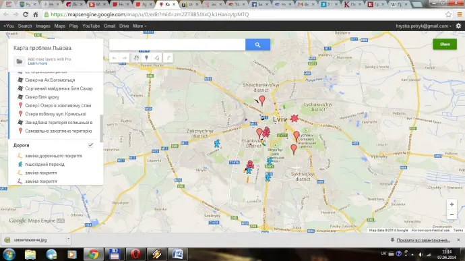Click the map title Карта проблем Львова
Image resolution: width=465 pixels, height=261 pixels.
pyautogui.click(x=42, y=48)
